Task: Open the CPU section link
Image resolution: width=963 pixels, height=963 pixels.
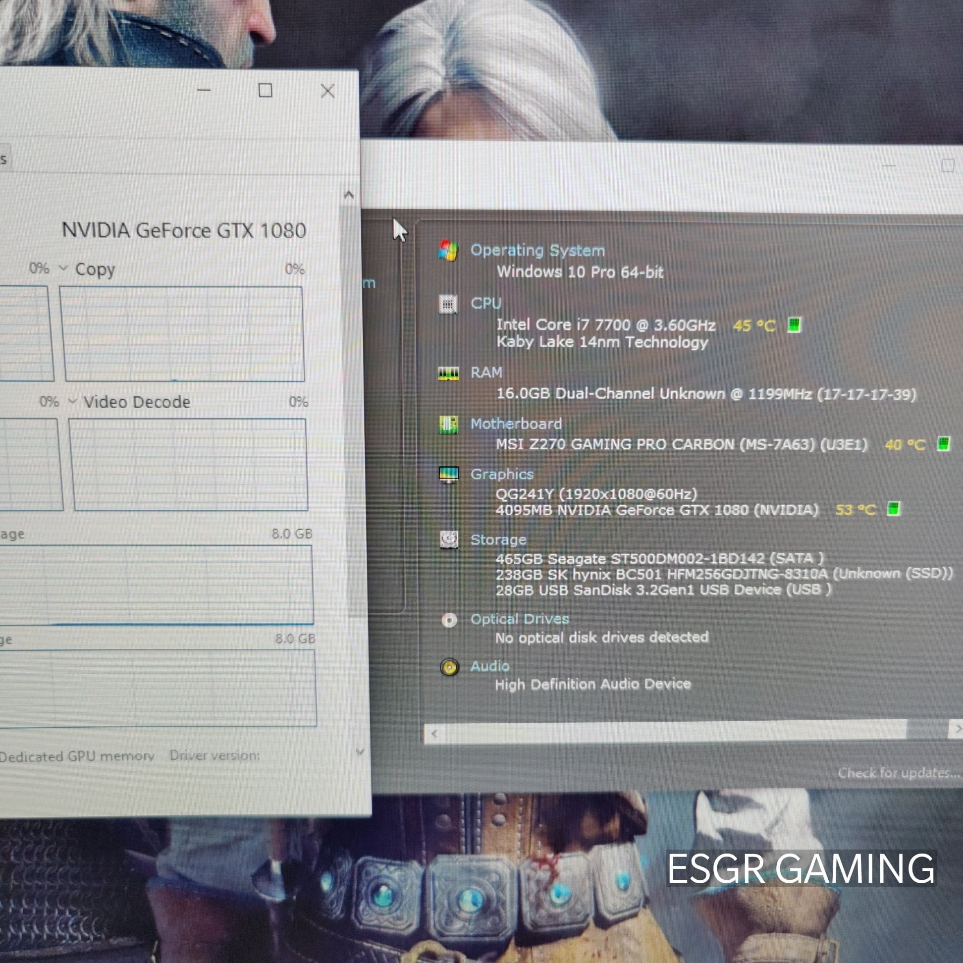Action: coord(486,303)
